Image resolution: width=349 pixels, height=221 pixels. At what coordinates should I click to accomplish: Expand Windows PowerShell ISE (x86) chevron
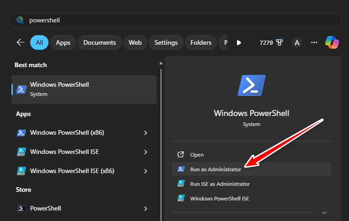145,171
